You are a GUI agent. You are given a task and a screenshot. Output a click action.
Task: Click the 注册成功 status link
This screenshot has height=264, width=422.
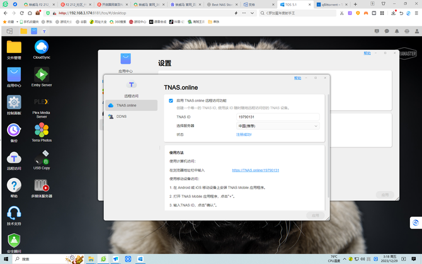244,135
